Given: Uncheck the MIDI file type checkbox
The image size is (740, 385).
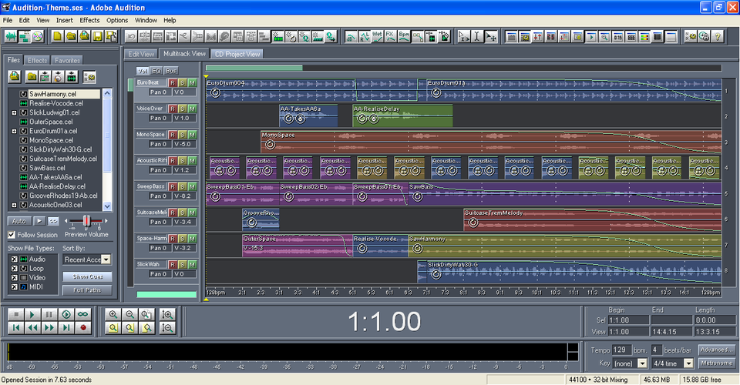Looking at the screenshot, I should pyautogui.click(x=13, y=287).
